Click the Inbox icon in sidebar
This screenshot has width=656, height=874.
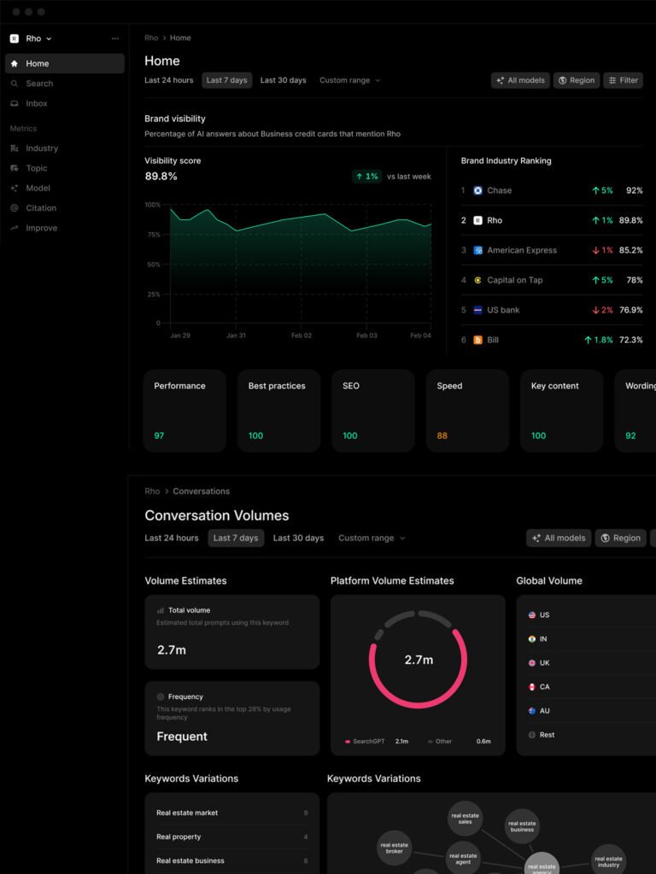click(x=15, y=103)
